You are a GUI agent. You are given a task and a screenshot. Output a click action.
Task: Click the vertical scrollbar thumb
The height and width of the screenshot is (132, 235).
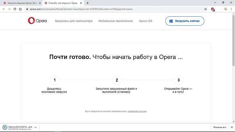click(x=233, y=40)
